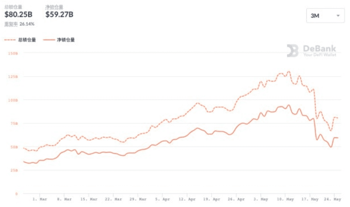The width and height of the screenshot is (350, 207).
Task: Click the $59.27B net locked value
Action: click(59, 14)
